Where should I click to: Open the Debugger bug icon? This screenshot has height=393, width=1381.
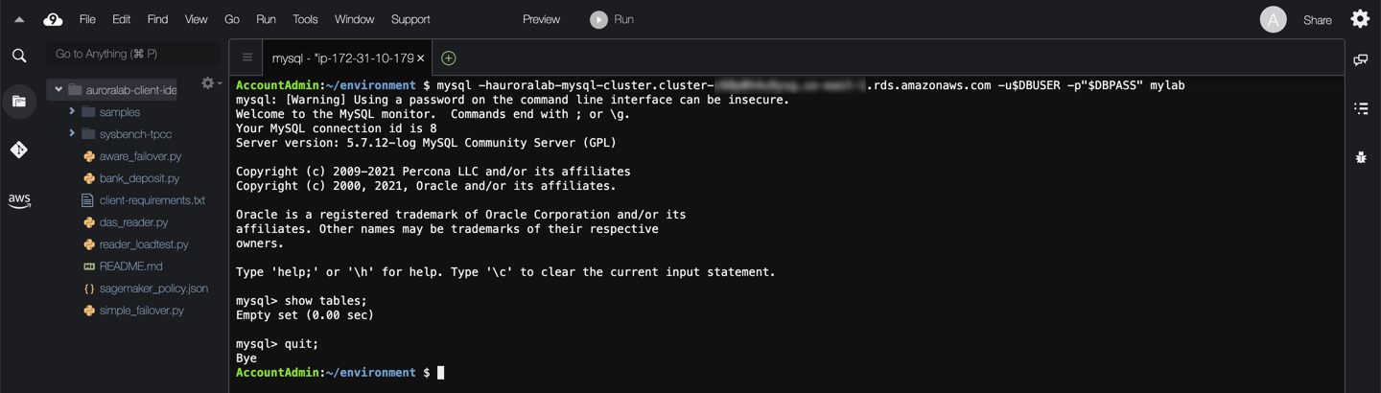point(1361,157)
